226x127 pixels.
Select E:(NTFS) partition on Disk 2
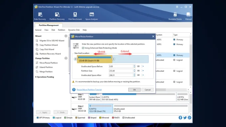(101, 108)
